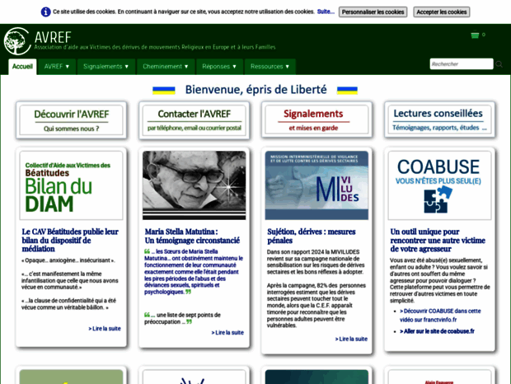Open Aller sur le site de coabuse.fr

pos(437,331)
